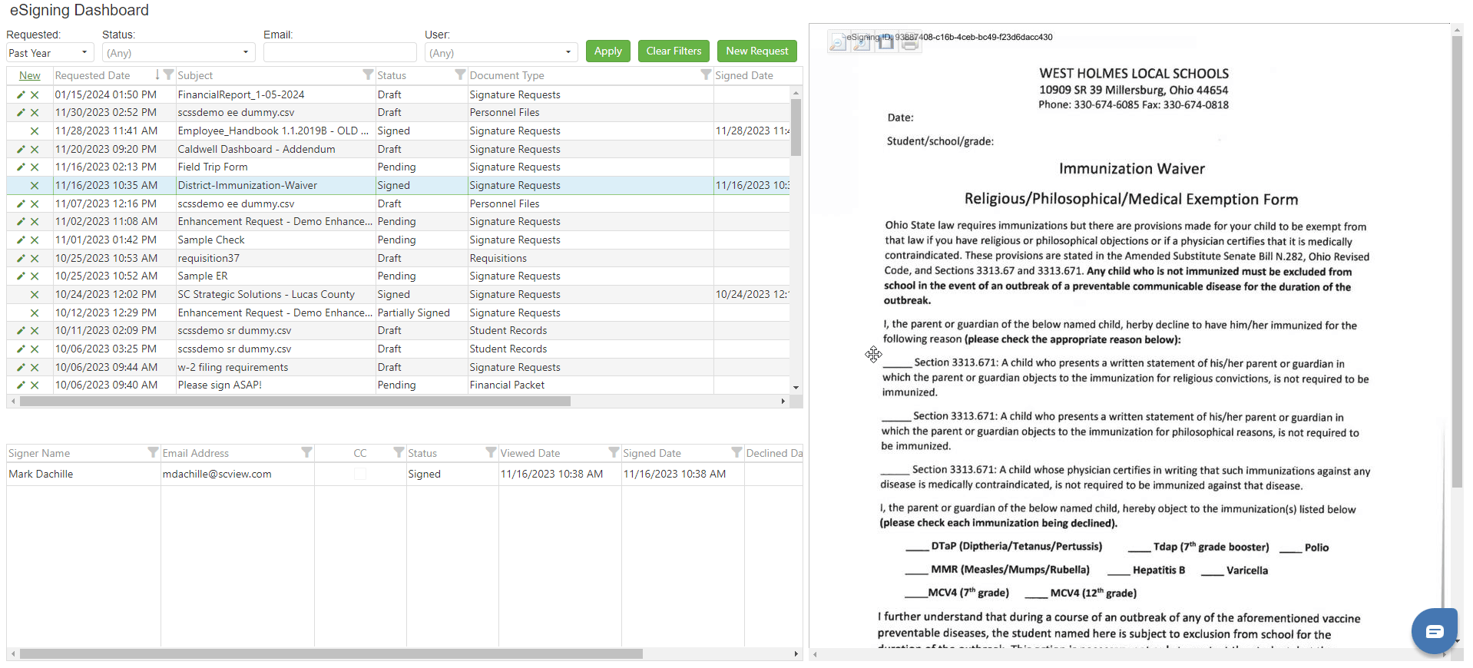Open filter for signer Status column

[491, 452]
